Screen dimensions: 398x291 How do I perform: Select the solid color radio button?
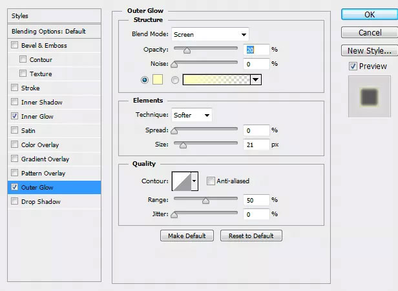click(145, 80)
